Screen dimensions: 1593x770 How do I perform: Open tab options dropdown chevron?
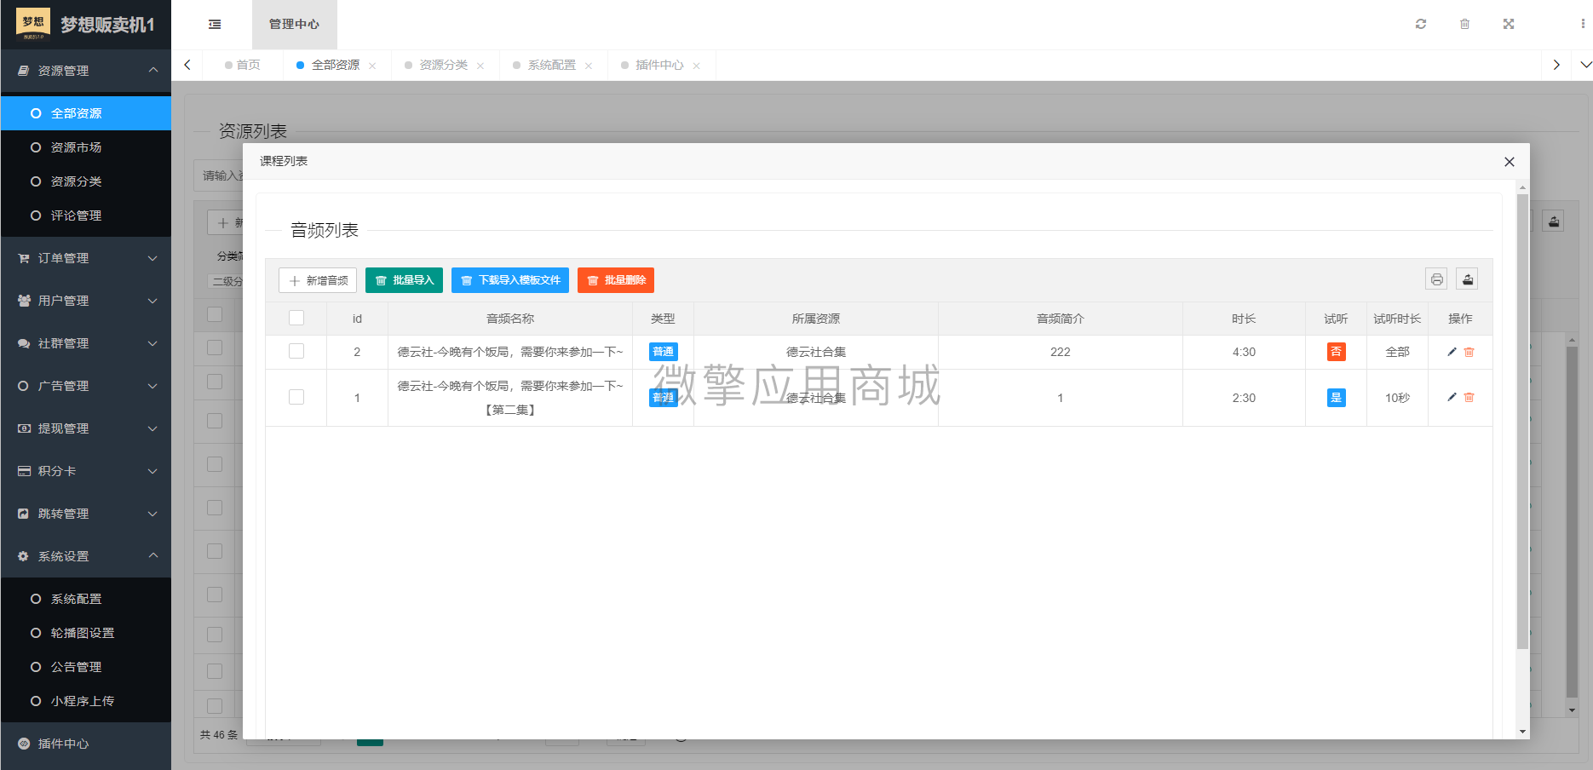coord(1585,65)
